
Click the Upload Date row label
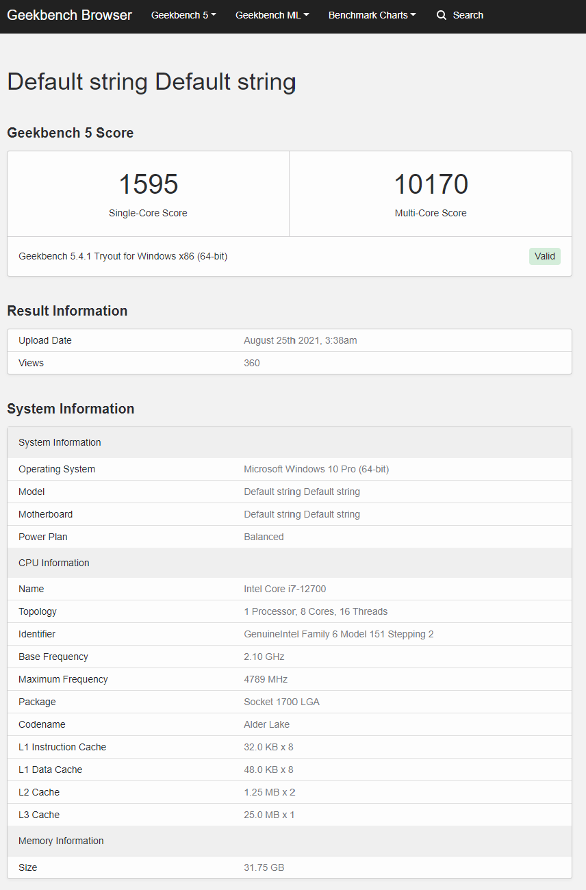point(45,340)
